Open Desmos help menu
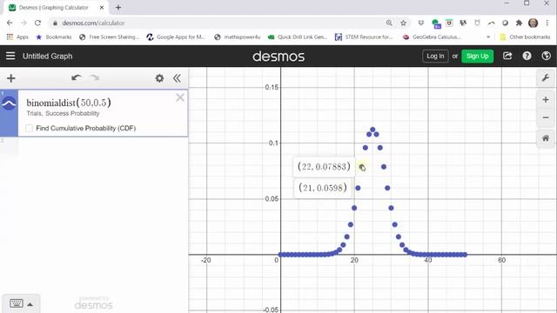Image resolution: width=557 pixels, height=313 pixels. click(527, 56)
